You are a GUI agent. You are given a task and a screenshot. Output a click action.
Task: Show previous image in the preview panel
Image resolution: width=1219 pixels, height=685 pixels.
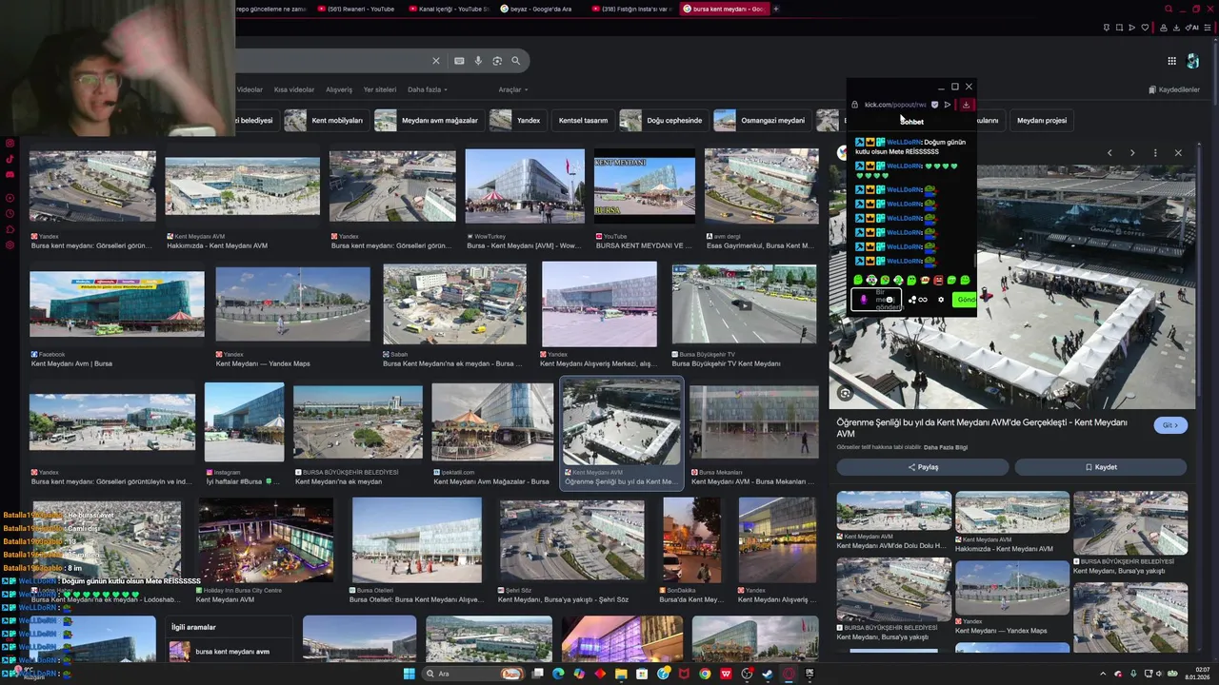pos(1109,153)
